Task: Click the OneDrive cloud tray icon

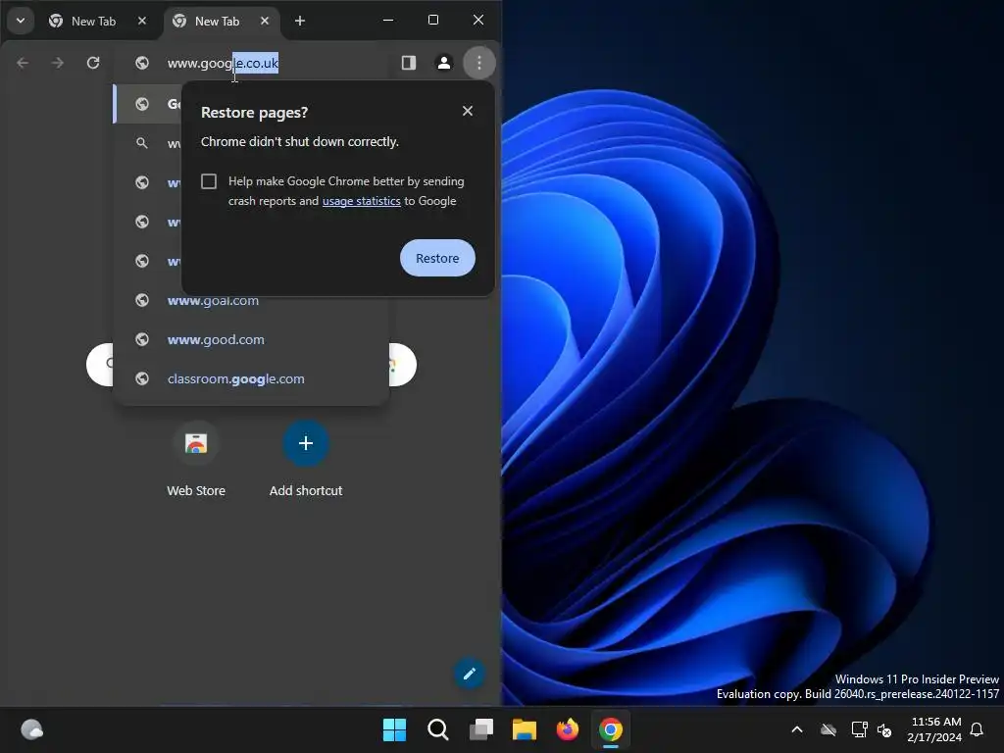Action: [828, 729]
